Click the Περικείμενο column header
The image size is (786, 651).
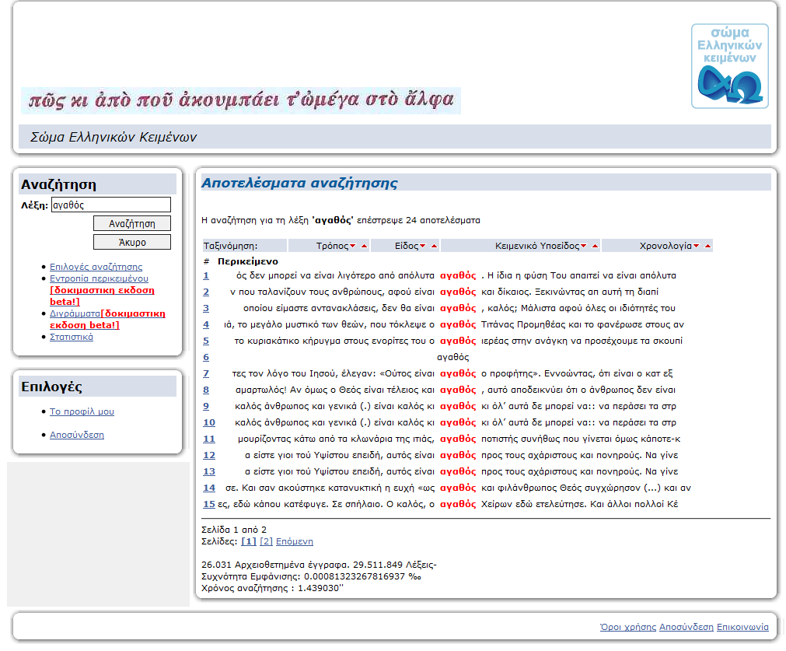[x=248, y=261]
